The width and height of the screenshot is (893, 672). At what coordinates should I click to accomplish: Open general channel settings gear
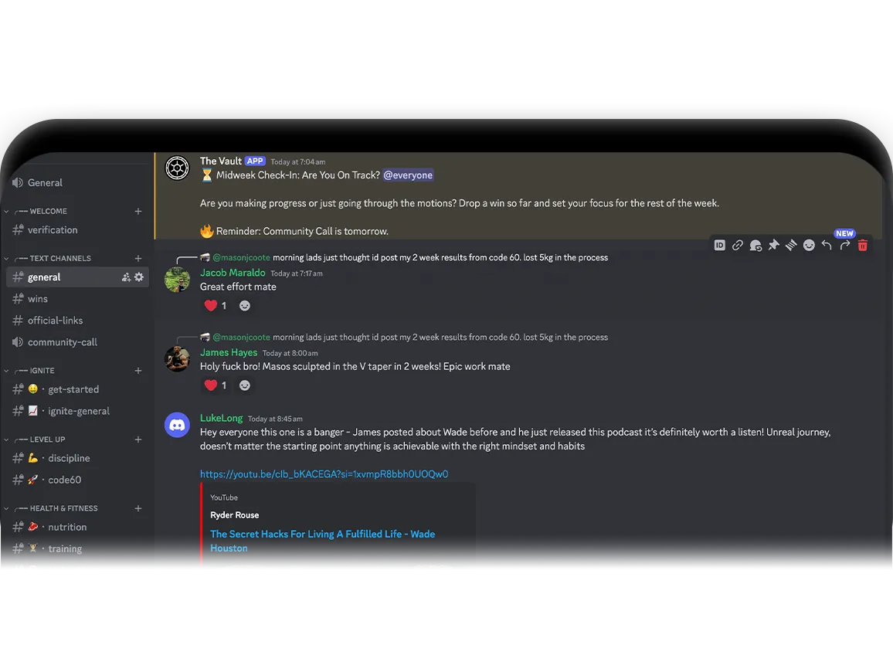pyautogui.click(x=139, y=277)
